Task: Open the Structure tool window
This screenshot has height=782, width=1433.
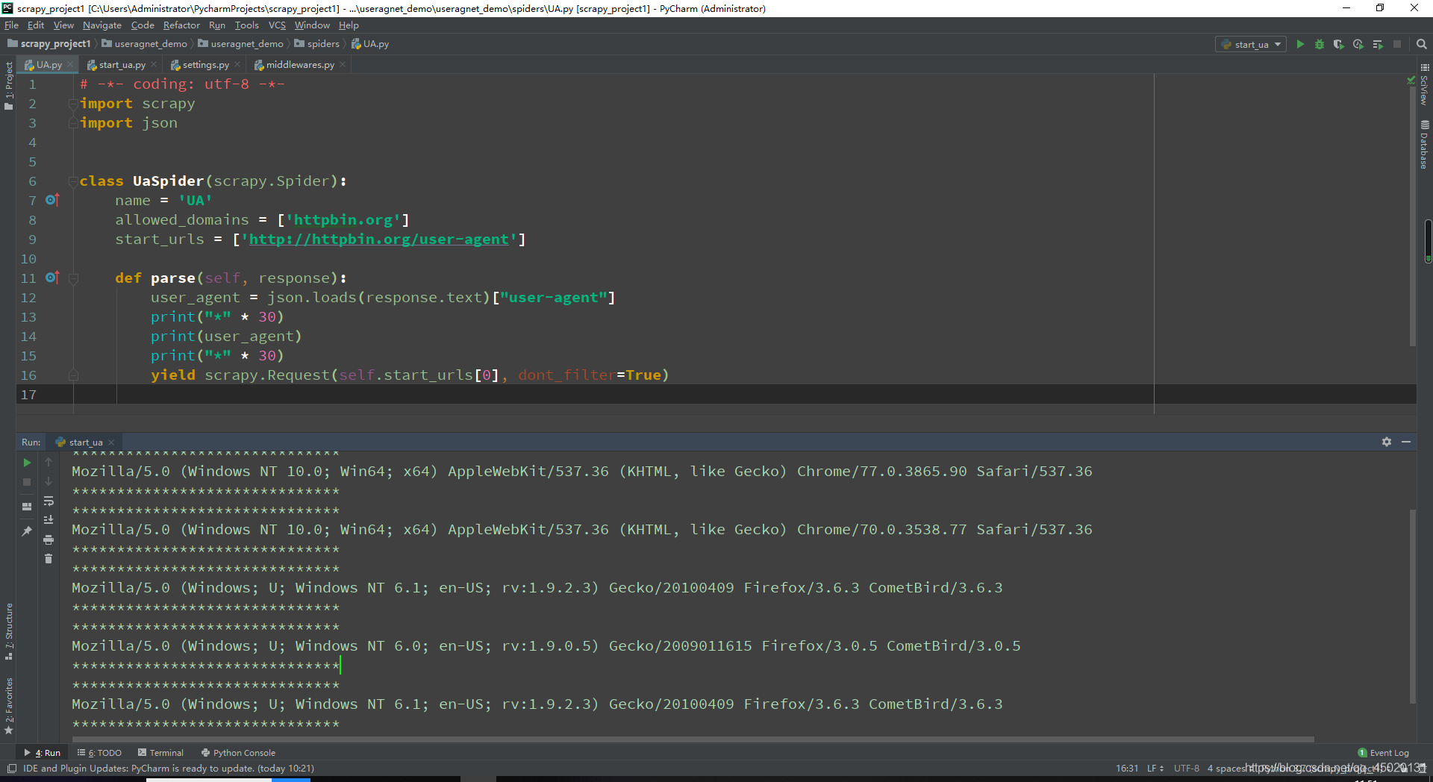Action: [9, 631]
